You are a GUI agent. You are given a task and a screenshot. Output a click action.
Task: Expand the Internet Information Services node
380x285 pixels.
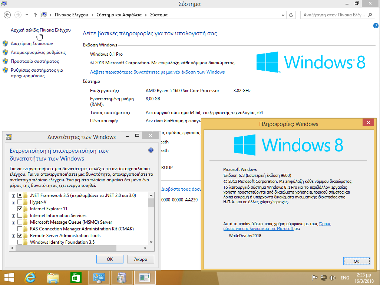coord(14,216)
